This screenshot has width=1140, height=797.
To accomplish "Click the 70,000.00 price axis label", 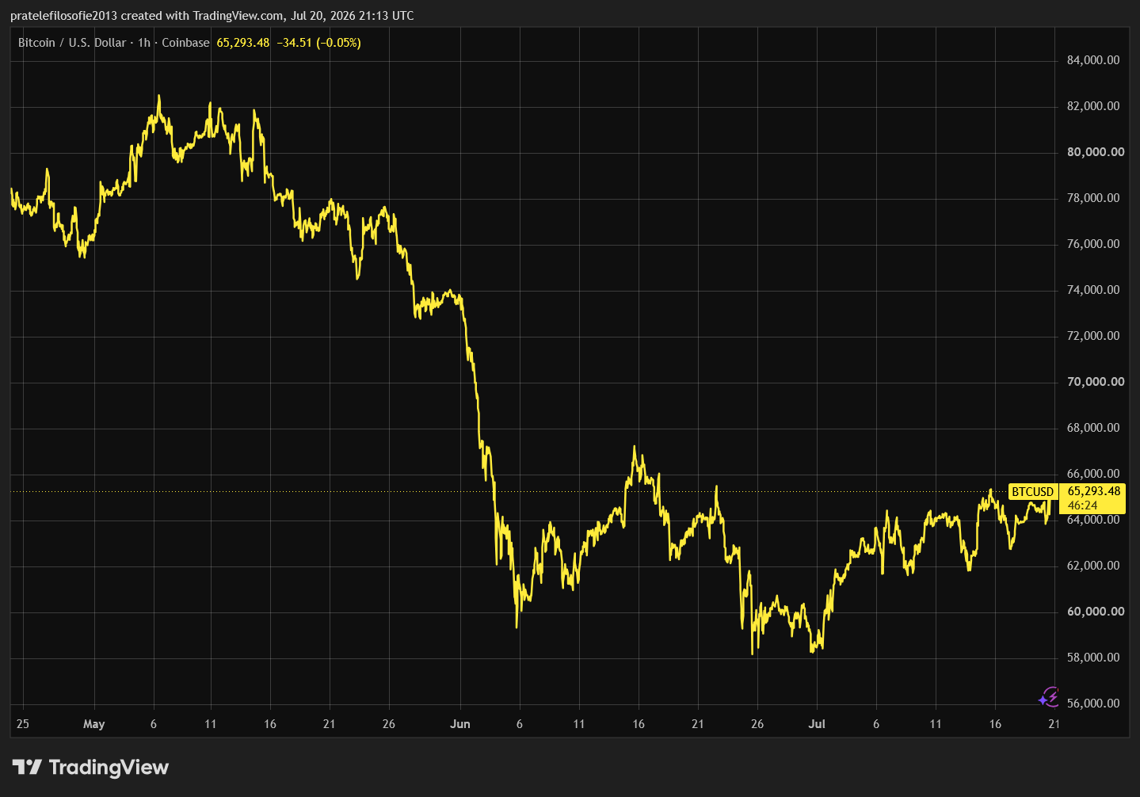I will (x=1096, y=382).
